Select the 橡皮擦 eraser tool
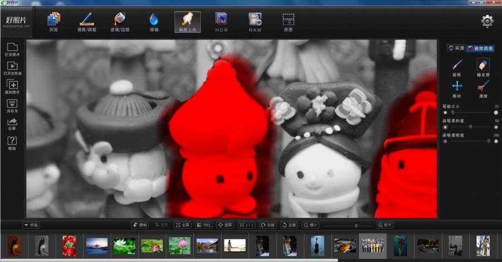Viewport: 502px width, 262px height. (x=483, y=66)
